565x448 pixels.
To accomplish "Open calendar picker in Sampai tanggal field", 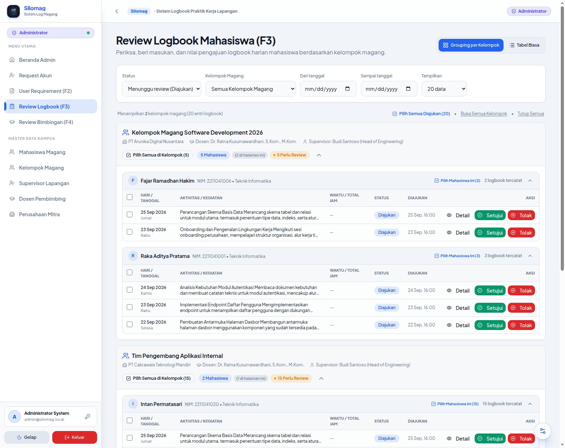I will pos(408,89).
